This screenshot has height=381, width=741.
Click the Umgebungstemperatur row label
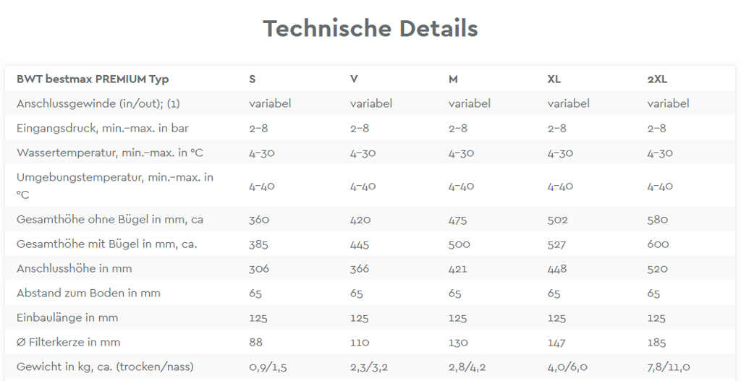tap(115, 186)
